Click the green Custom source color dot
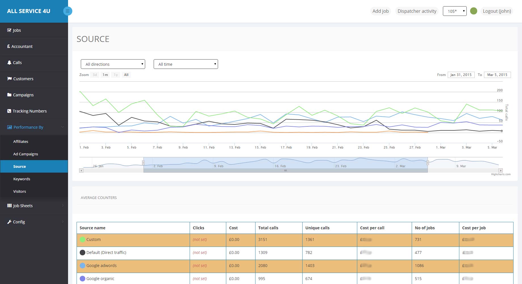The height and width of the screenshot is (284, 522). pos(83,240)
